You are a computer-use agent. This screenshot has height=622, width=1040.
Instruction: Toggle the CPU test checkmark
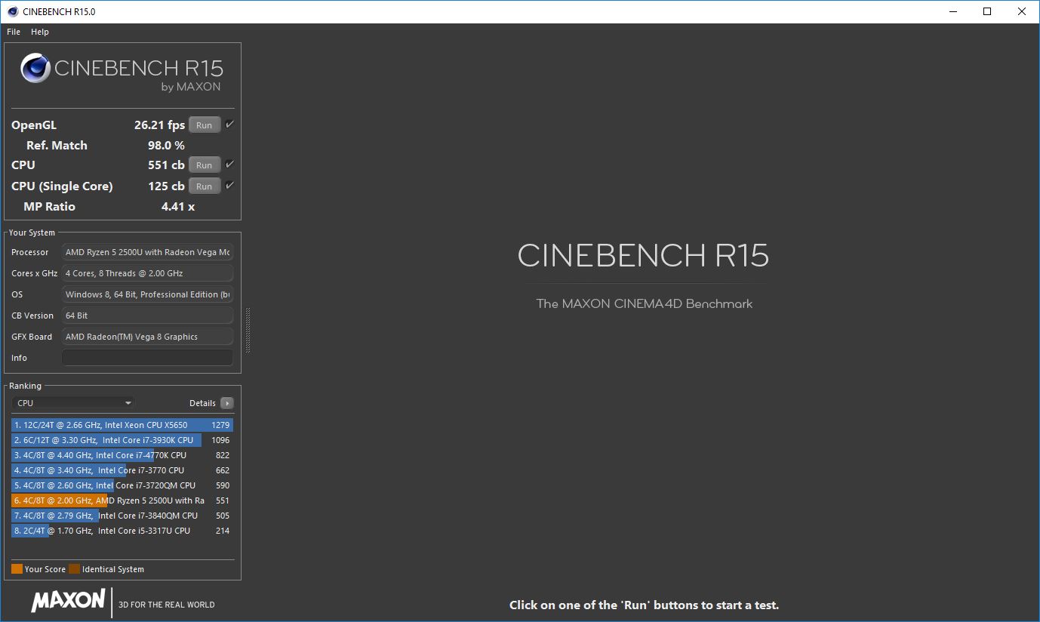click(x=229, y=165)
